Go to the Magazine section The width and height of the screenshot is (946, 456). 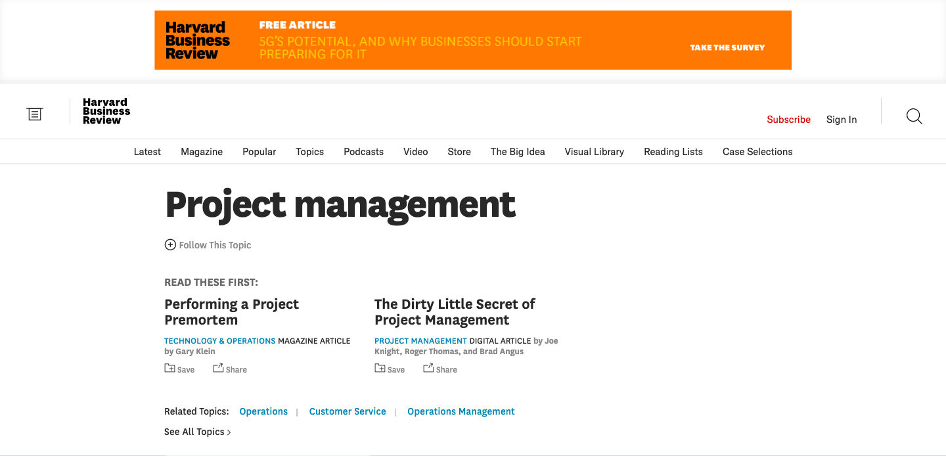tap(202, 152)
